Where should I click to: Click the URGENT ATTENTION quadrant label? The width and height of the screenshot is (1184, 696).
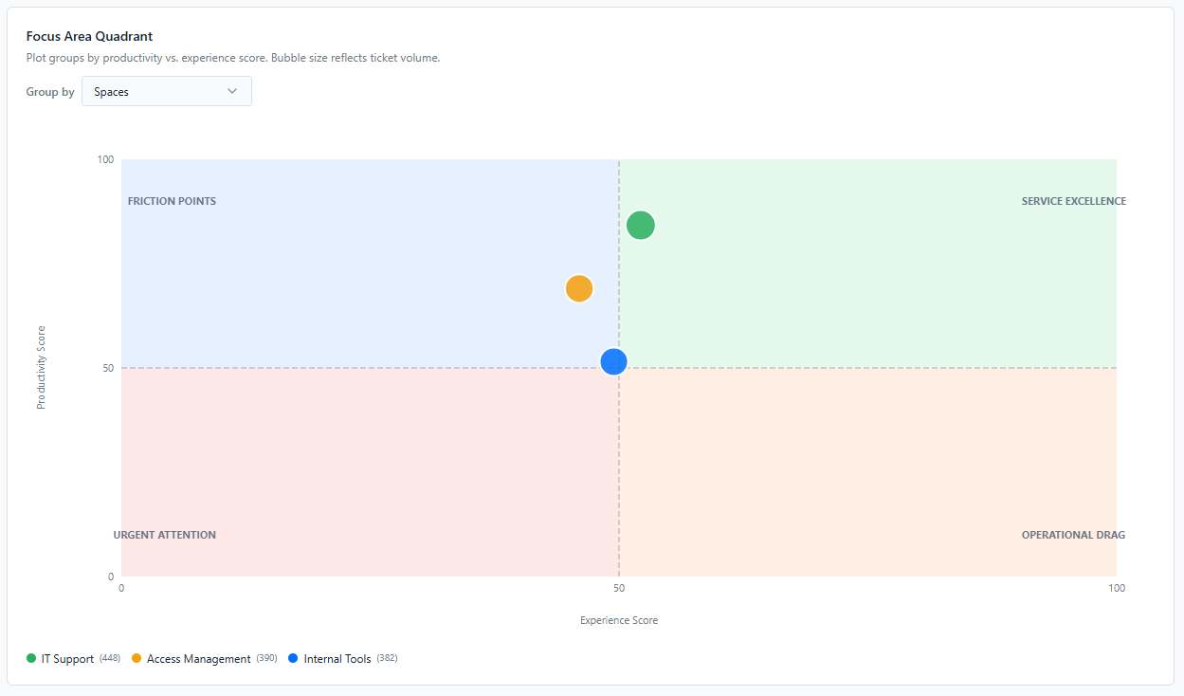tap(165, 535)
